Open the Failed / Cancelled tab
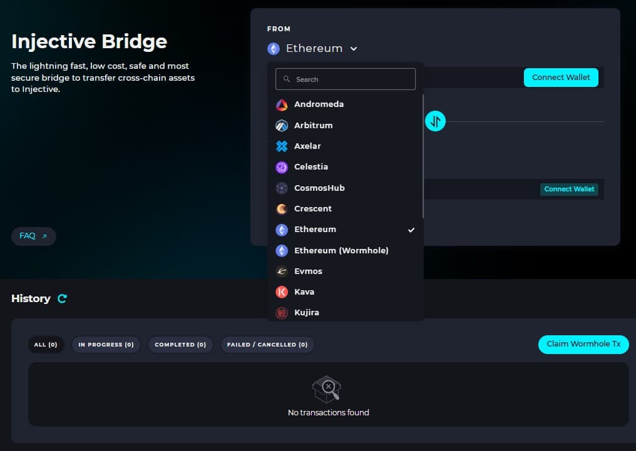Screen dimensions: 636x451 (267, 345)
